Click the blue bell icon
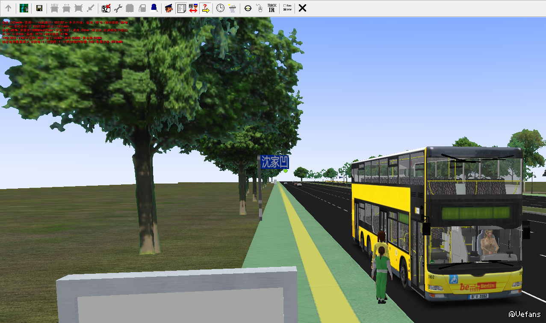Viewport: 546px width, 323px height. point(154,8)
